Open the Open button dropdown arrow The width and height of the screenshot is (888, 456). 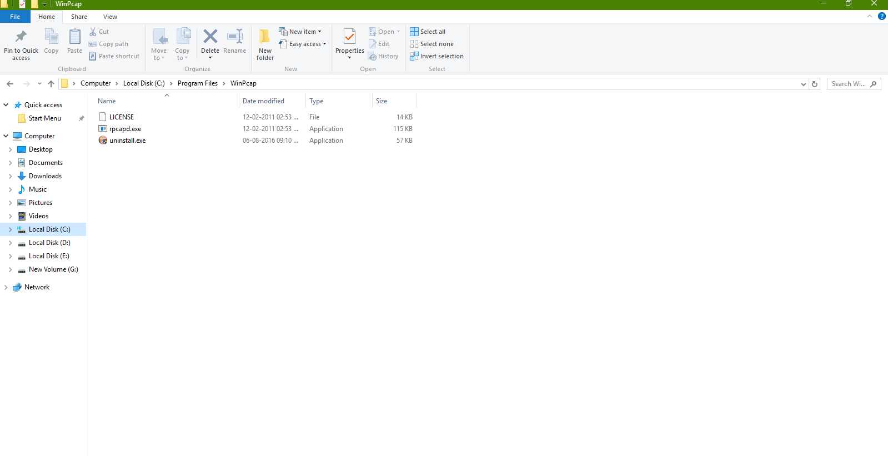click(x=398, y=32)
